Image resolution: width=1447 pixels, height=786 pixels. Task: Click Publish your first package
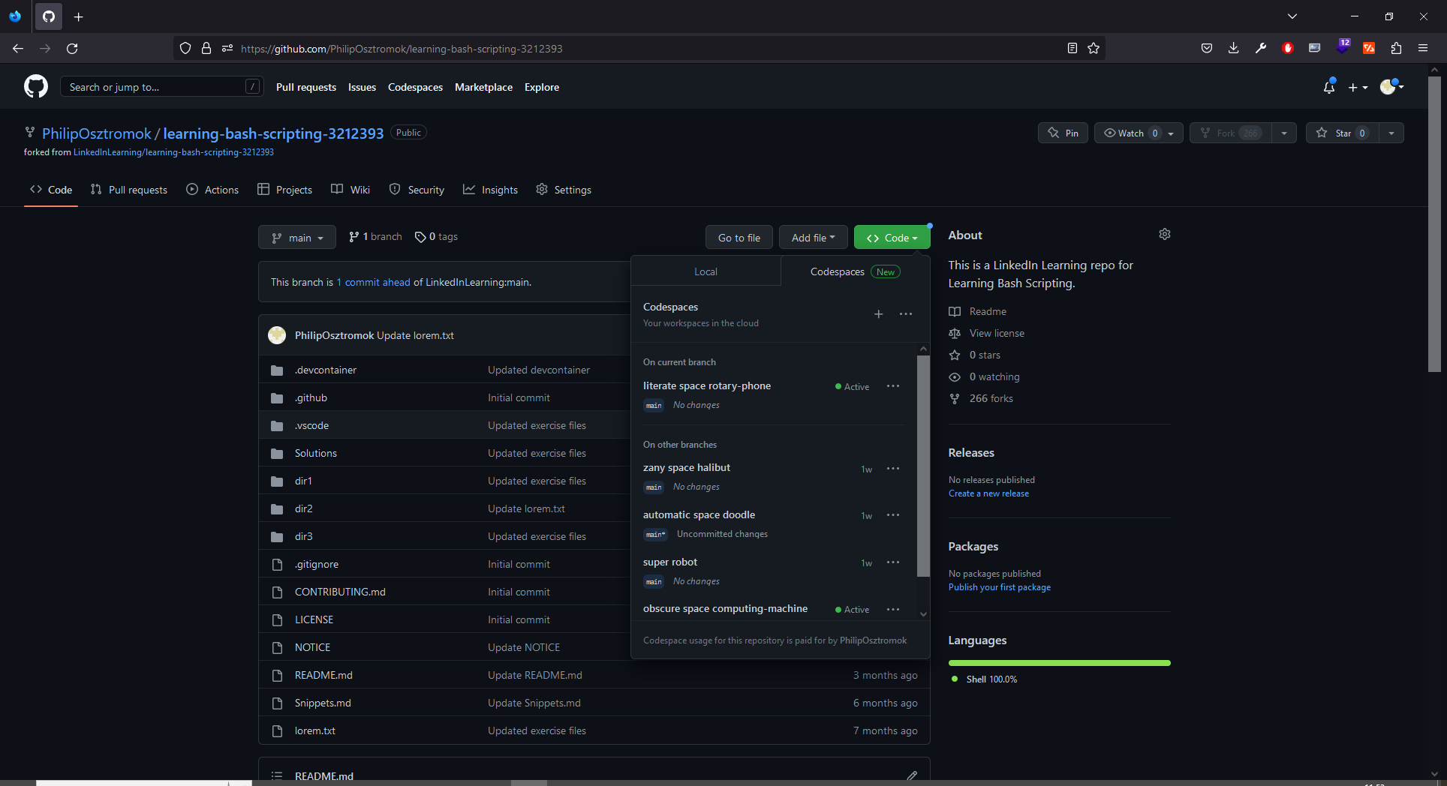pyautogui.click(x=1000, y=587)
